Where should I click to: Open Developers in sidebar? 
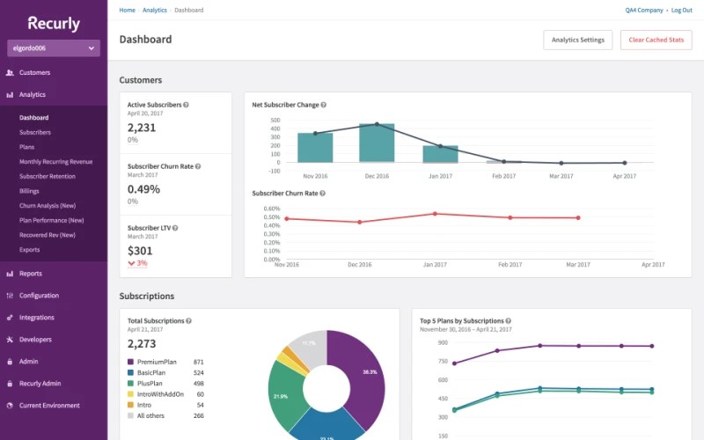click(35, 340)
